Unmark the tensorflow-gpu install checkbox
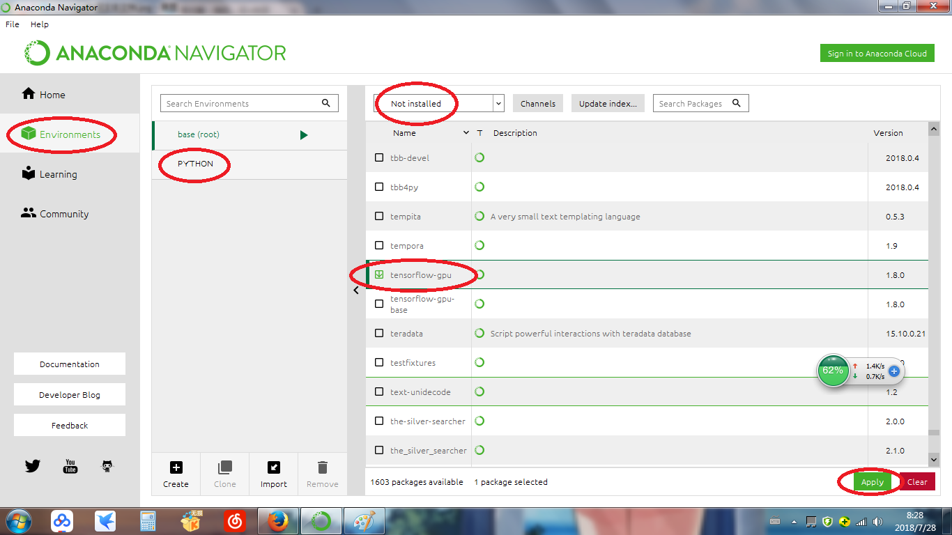 click(379, 274)
